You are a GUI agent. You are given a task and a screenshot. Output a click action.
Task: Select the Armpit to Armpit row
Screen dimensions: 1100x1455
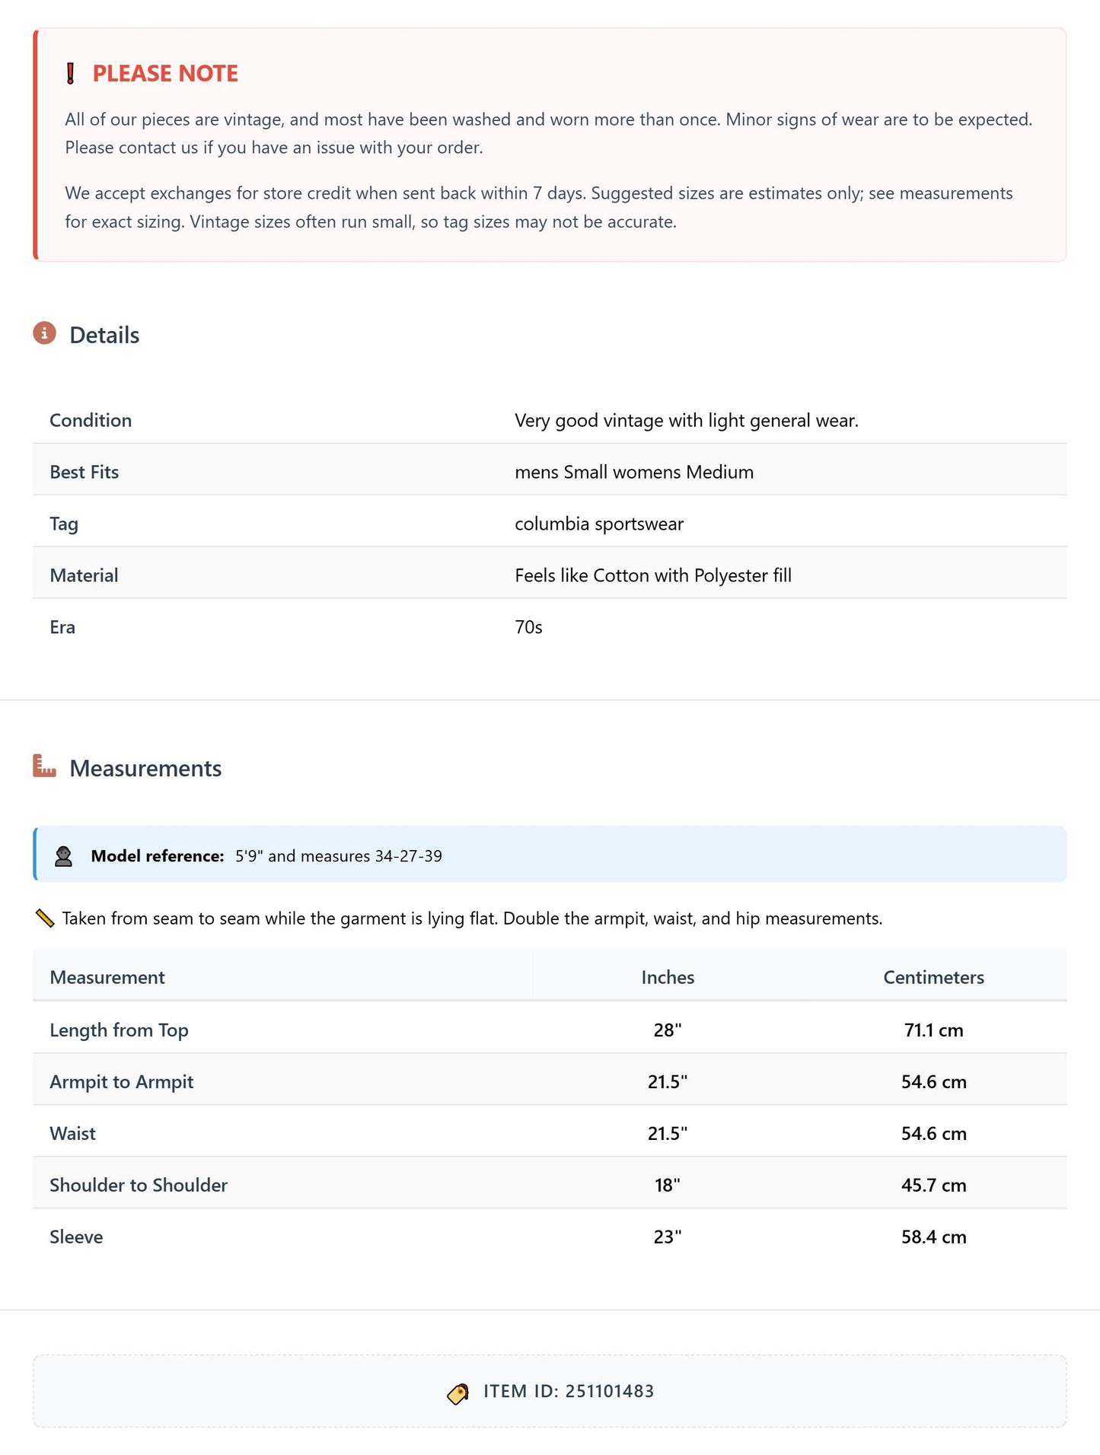point(550,1081)
